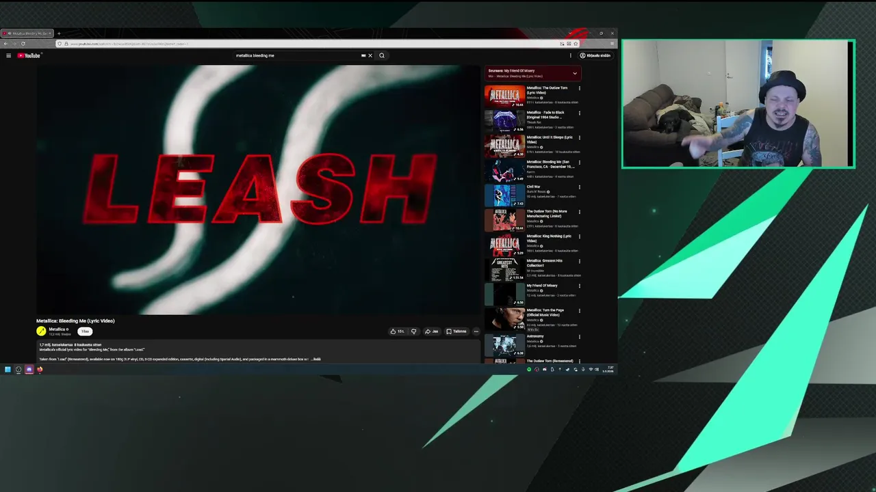Reload the page with the browser refresh icon
The height and width of the screenshot is (492, 876).
pos(23,44)
